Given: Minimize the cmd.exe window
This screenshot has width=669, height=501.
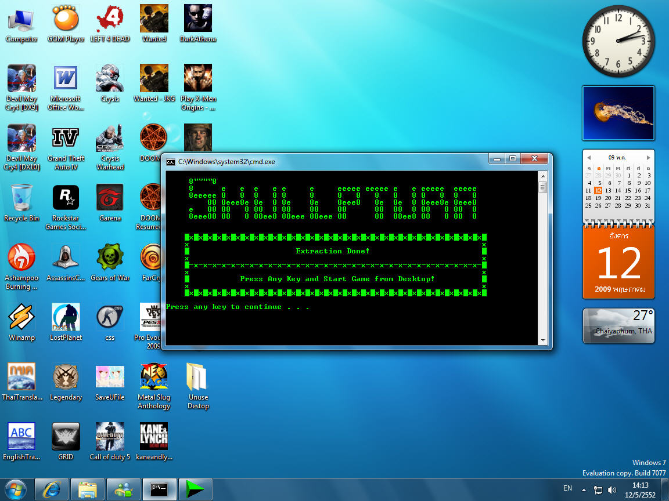Looking at the screenshot, I should (497, 158).
